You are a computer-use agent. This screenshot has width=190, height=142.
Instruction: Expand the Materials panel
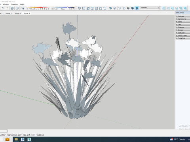[183, 16]
